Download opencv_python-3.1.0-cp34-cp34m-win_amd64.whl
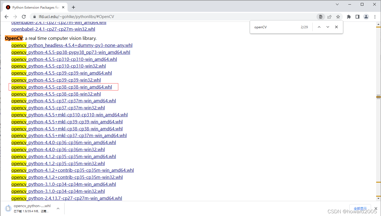 [64, 184]
